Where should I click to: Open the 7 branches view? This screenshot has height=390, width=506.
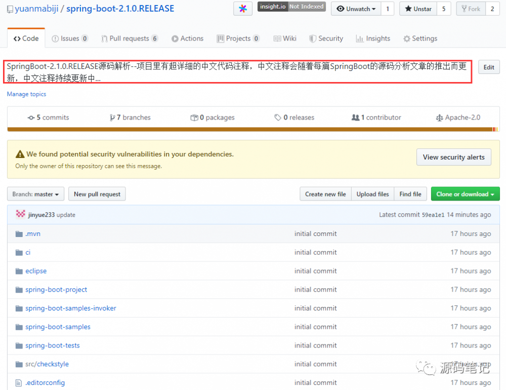coord(130,117)
